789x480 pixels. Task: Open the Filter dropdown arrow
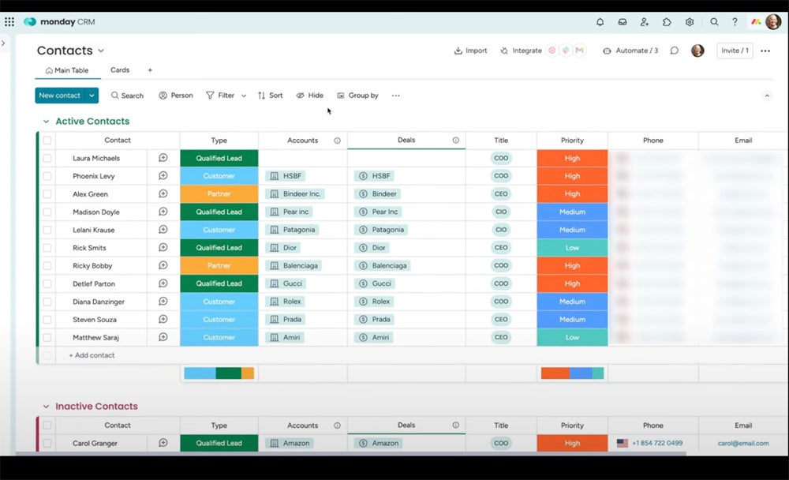click(244, 96)
